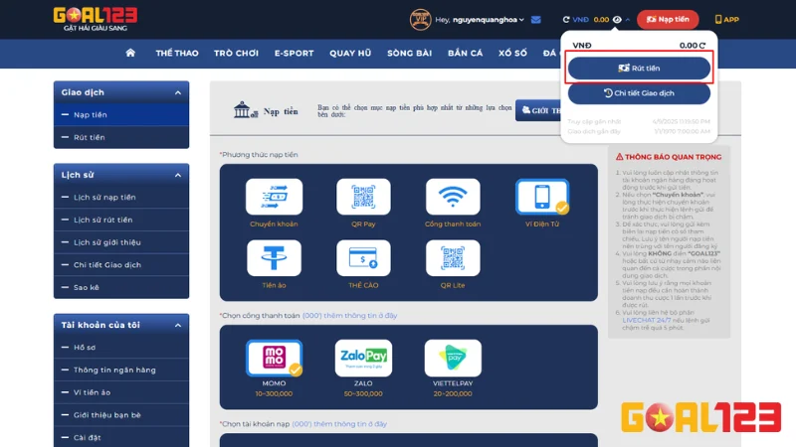
Task: Choose the ZaloPay payment gateway
Action: [x=363, y=358]
